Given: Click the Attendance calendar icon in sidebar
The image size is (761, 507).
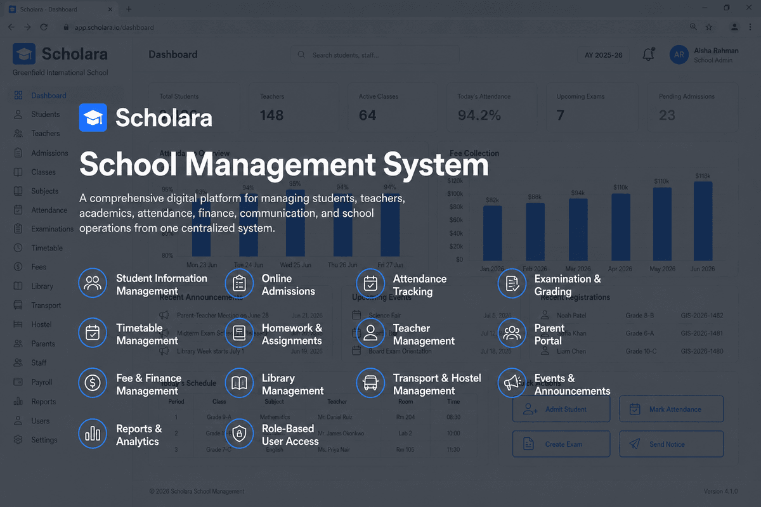Looking at the screenshot, I should pyautogui.click(x=18, y=210).
